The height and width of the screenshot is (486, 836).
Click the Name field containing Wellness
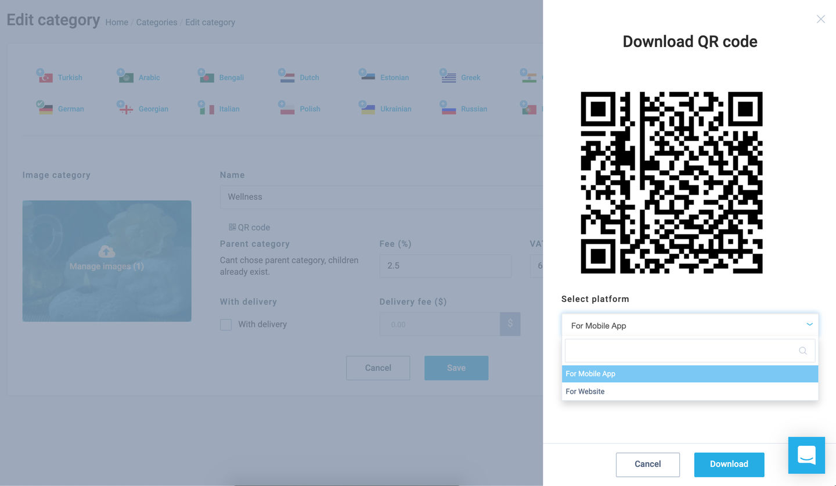pos(381,197)
